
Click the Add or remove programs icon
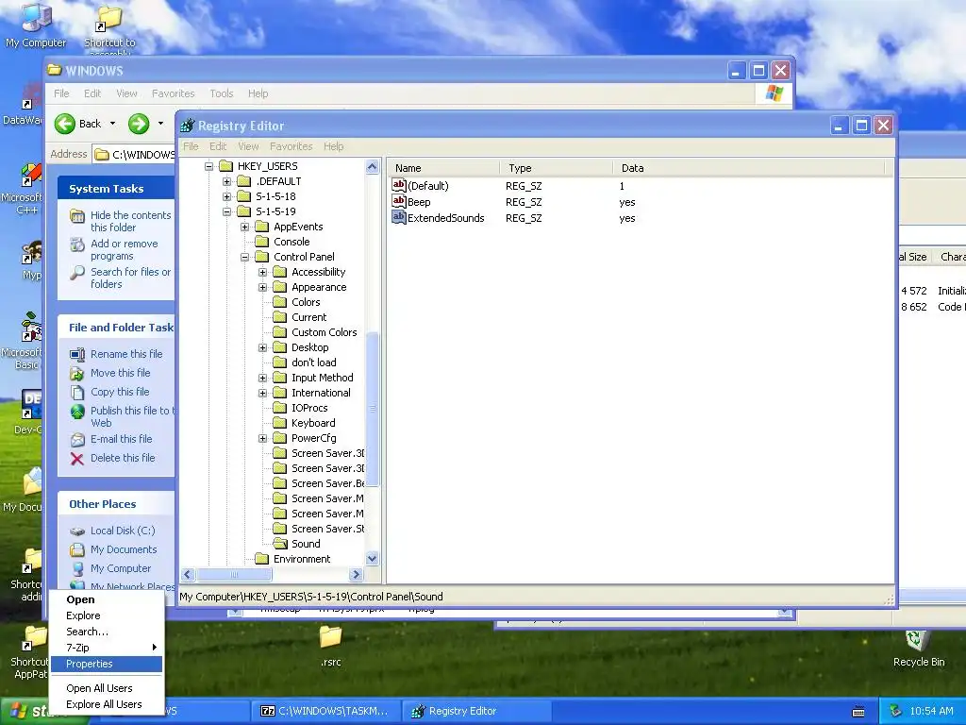77,244
